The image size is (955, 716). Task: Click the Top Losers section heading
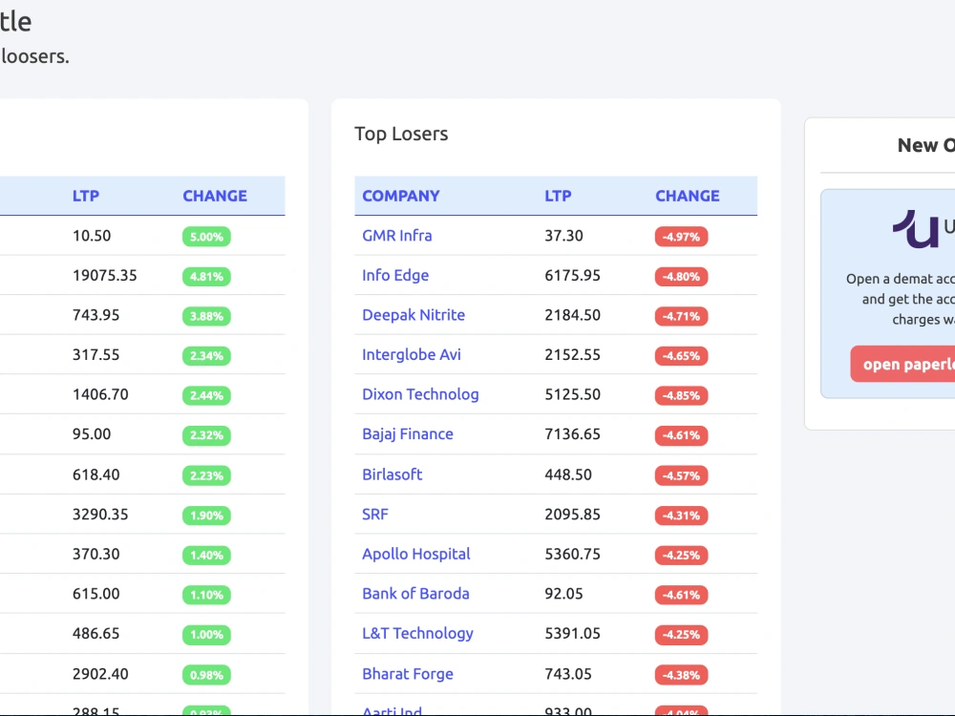[401, 134]
